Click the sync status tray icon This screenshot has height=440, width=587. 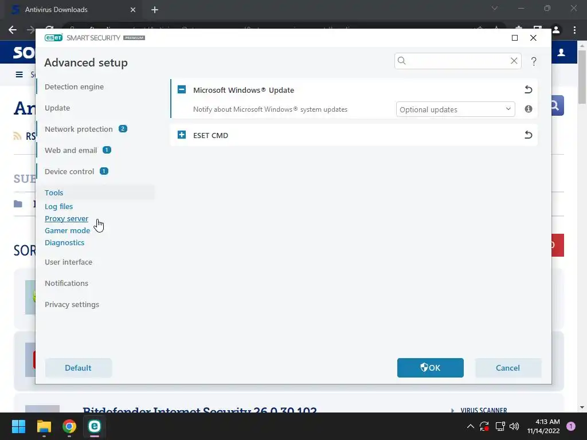pos(484,426)
